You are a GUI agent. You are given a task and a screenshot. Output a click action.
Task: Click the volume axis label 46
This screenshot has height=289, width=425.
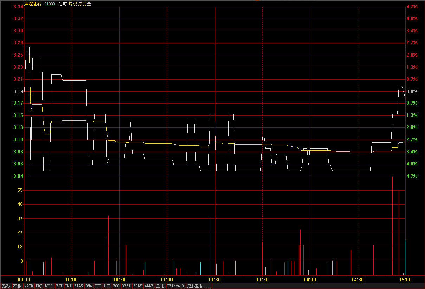pos(20,204)
